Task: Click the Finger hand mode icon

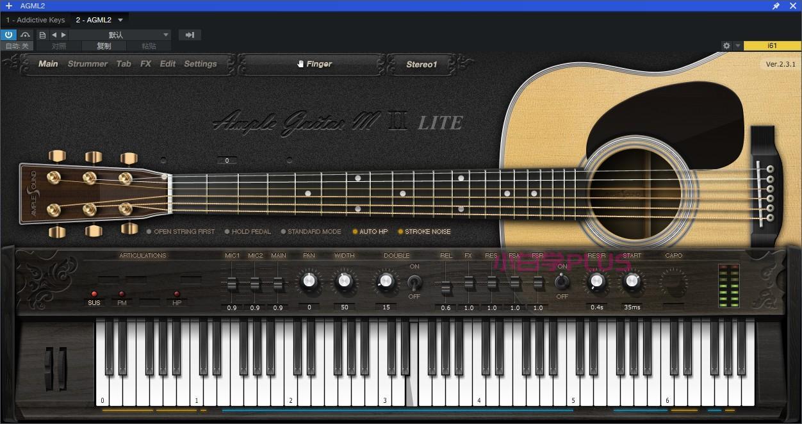Action: pyautogui.click(x=300, y=64)
